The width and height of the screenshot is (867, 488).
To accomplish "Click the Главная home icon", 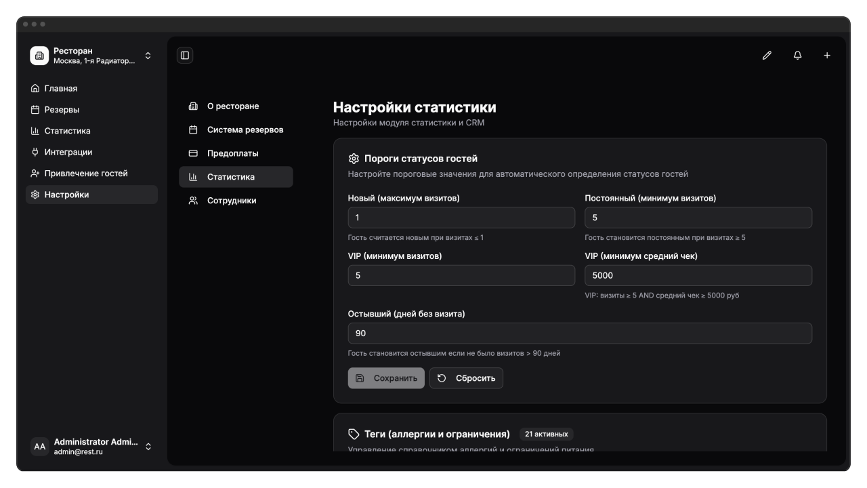I will point(35,89).
